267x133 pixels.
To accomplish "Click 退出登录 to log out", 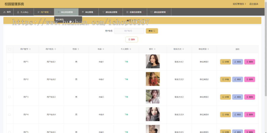I will (254, 4).
